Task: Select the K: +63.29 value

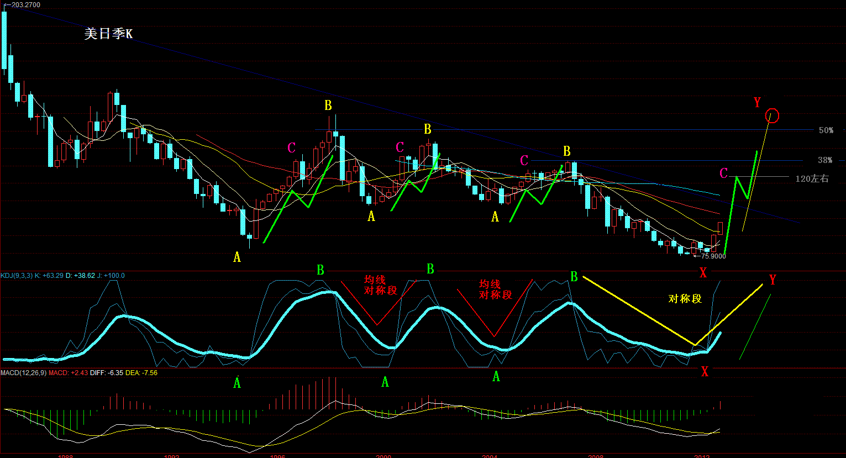Action: [49, 276]
